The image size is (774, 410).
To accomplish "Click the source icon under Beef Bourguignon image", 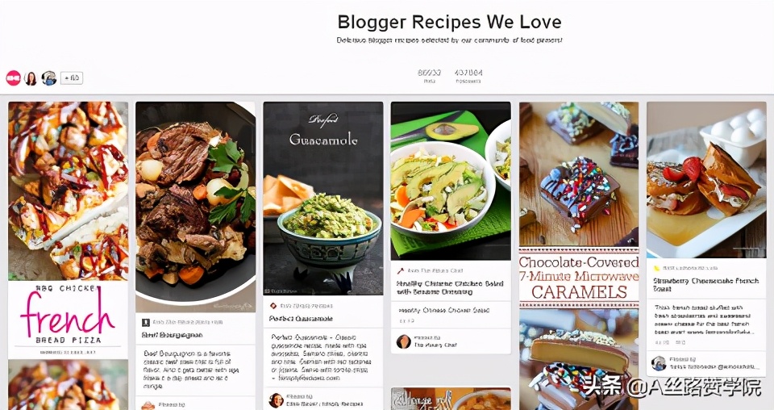I will (146, 323).
